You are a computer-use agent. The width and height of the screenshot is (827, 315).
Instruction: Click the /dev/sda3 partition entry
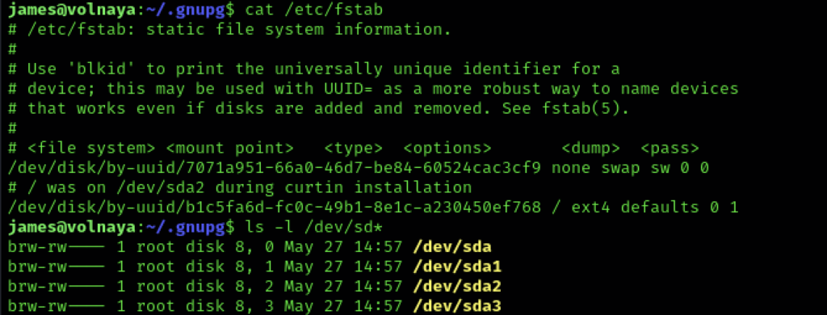click(x=457, y=305)
